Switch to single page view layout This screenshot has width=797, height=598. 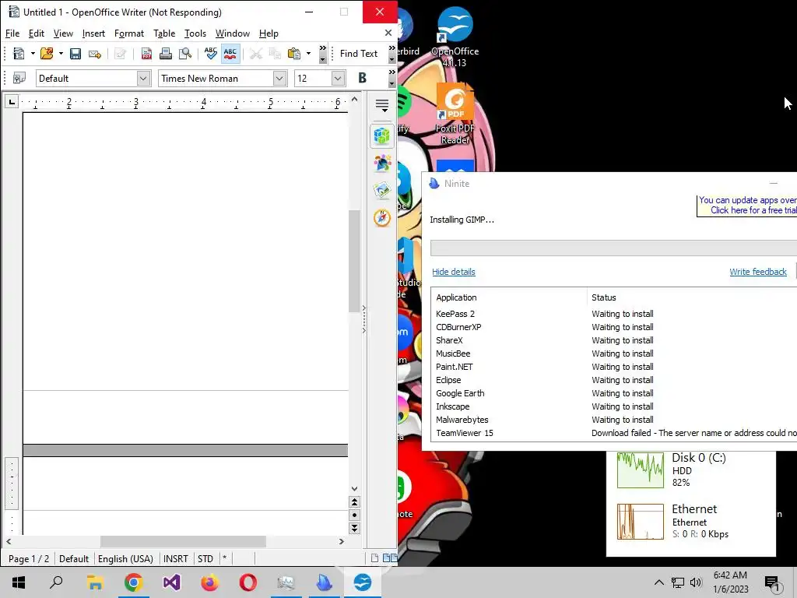tap(374, 558)
